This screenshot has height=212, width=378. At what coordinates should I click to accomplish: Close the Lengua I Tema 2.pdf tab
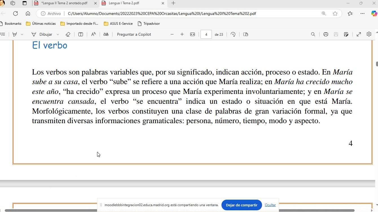(163, 3)
